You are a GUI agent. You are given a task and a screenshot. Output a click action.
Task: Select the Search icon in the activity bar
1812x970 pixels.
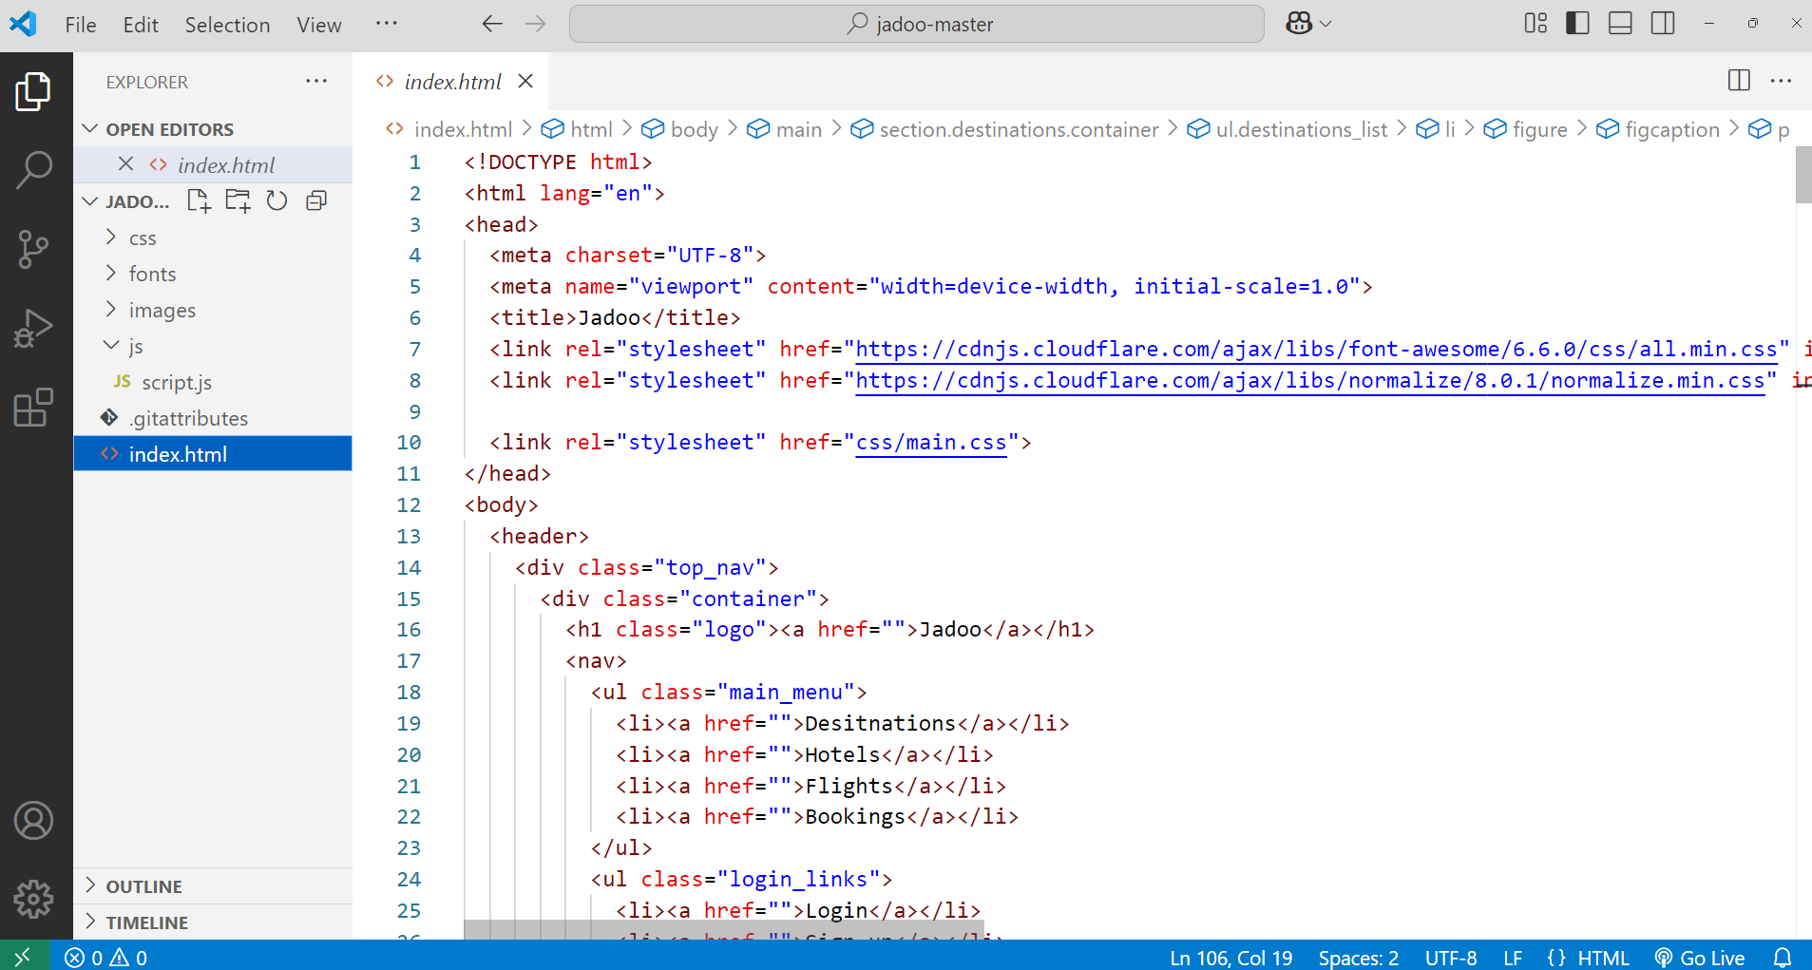pyautogui.click(x=34, y=169)
